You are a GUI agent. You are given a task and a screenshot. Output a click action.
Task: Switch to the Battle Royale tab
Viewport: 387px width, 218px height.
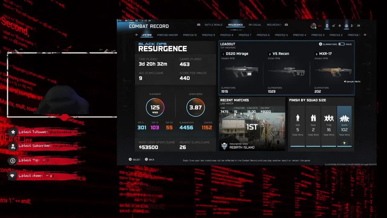pyautogui.click(x=213, y=25)
